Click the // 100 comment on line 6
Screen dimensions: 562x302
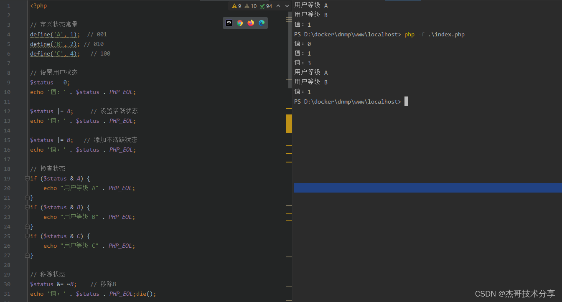coord(100,53)
